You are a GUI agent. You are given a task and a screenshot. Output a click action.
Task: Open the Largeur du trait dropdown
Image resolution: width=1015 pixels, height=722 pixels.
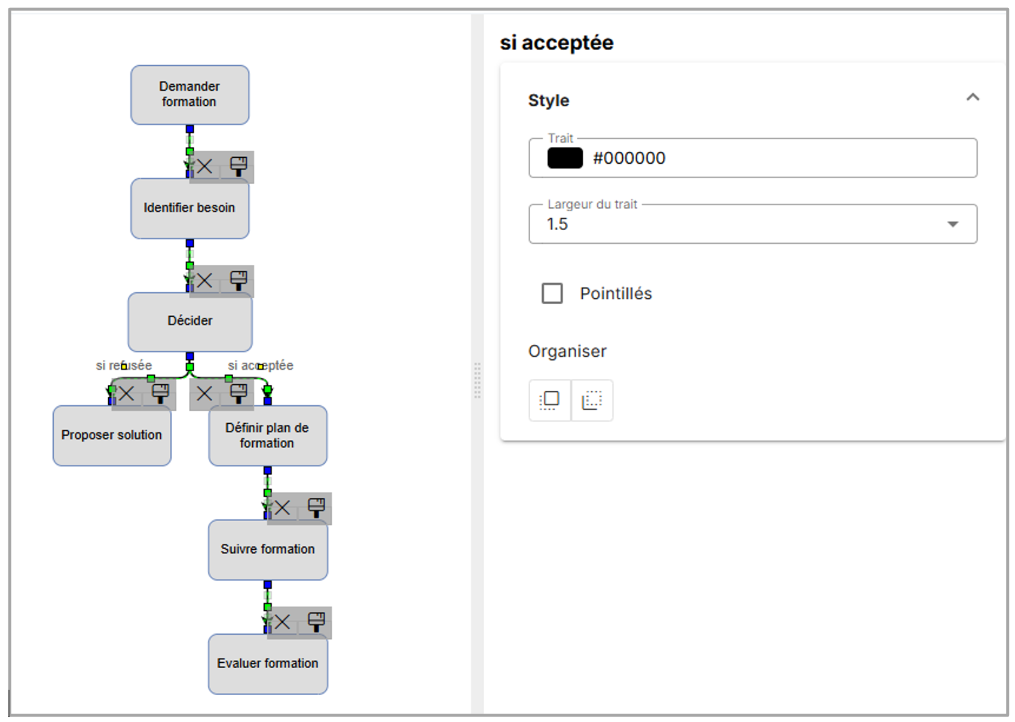coord(952,224)
